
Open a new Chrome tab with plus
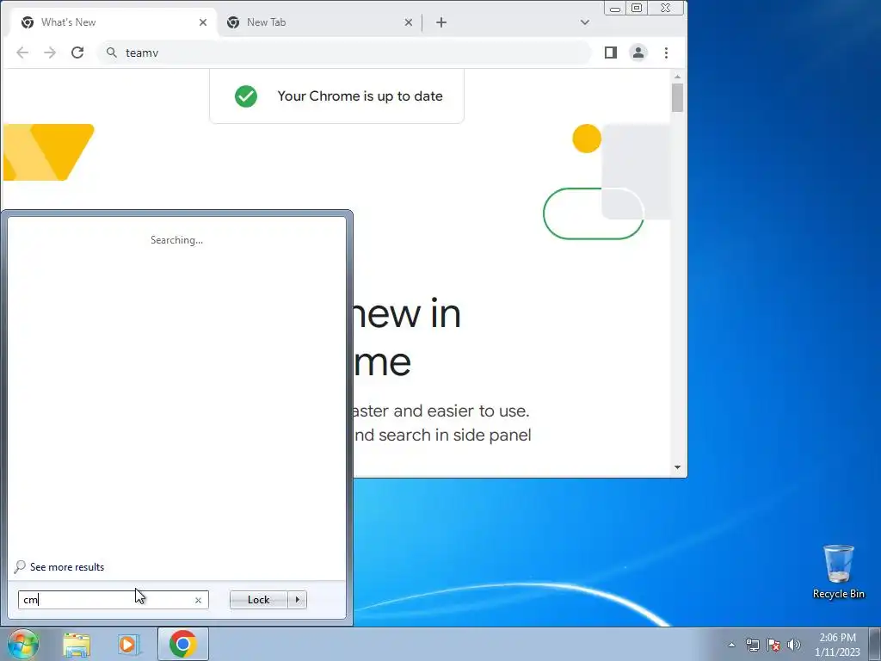(441, 22)
